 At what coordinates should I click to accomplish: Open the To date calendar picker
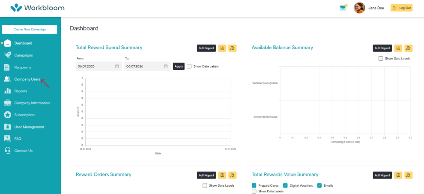pos(166,66)
